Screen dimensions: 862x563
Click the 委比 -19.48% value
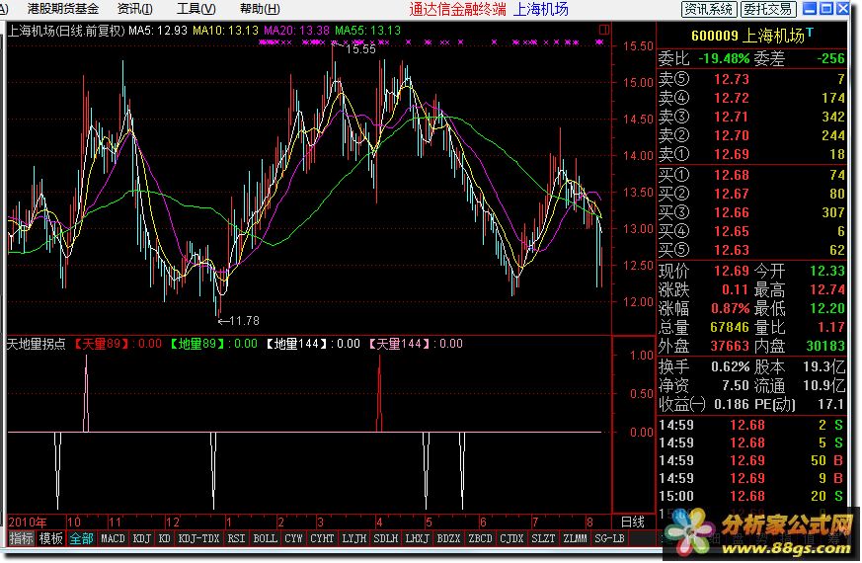724,59
